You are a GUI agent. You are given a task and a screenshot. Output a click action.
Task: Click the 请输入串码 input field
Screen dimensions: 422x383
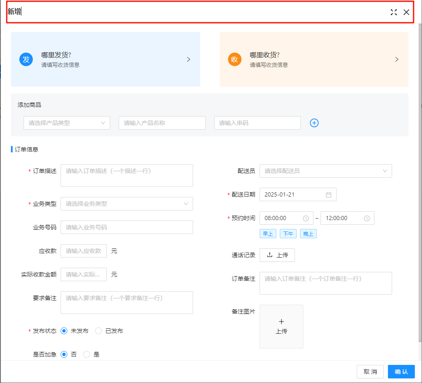click(257, 123)
